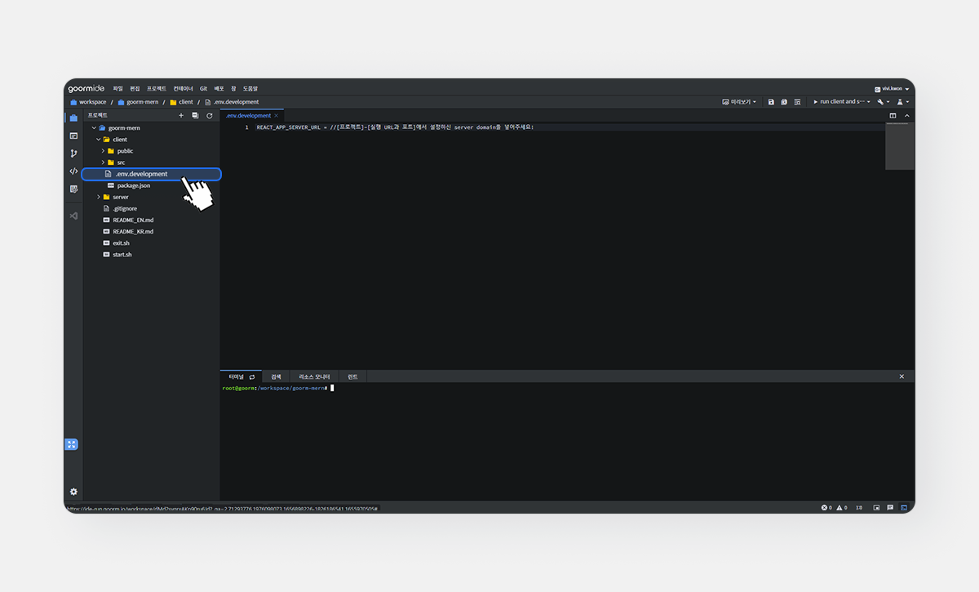Viewport: 979px width, 592px height.
Task: Save the current file with the disk icon
Action: point(771,102)
